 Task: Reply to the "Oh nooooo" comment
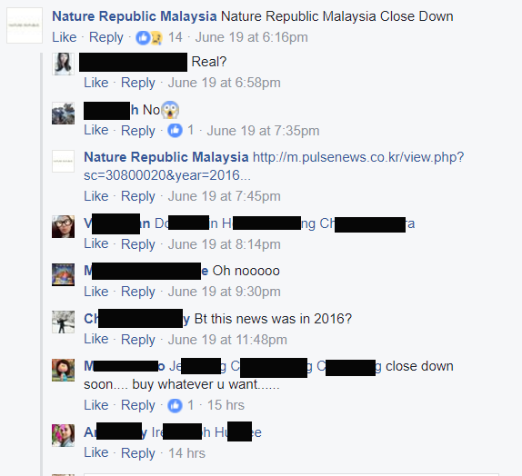click(x=138, y=292)
